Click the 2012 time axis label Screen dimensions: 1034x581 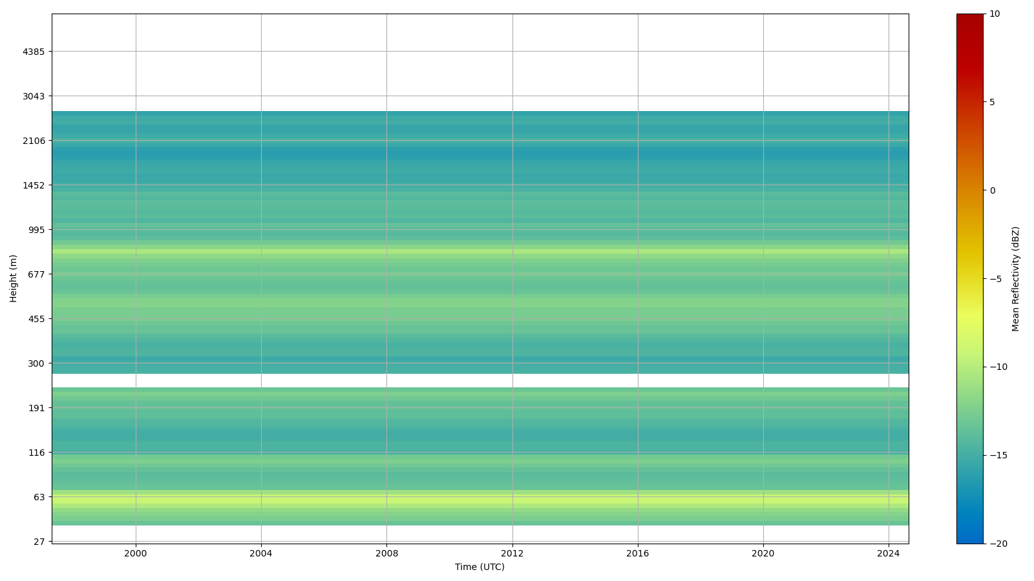[x=512, y=553]
